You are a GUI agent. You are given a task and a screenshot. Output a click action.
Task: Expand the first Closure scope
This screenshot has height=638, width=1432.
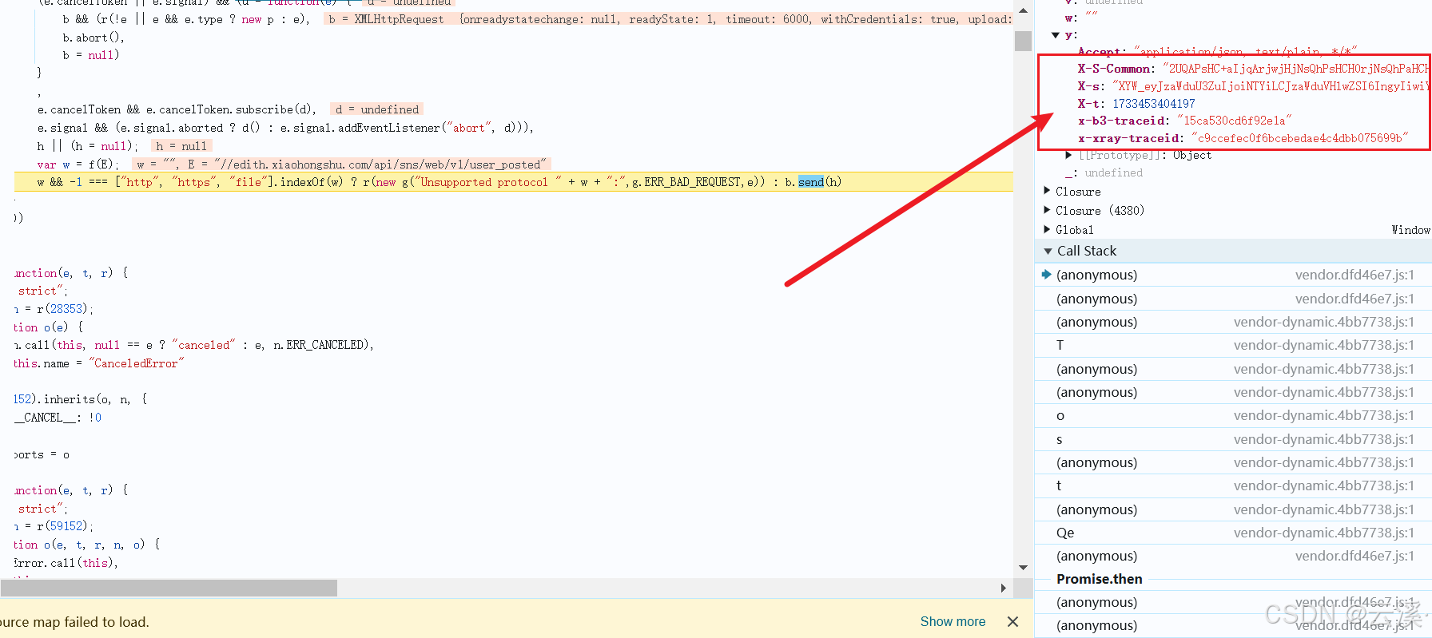[x=1048, y=191]
